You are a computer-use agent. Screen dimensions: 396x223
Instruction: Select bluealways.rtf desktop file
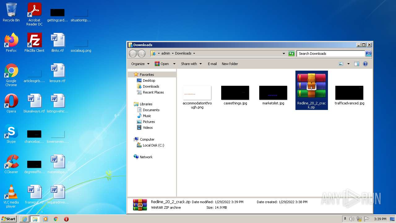pos(34,103)
